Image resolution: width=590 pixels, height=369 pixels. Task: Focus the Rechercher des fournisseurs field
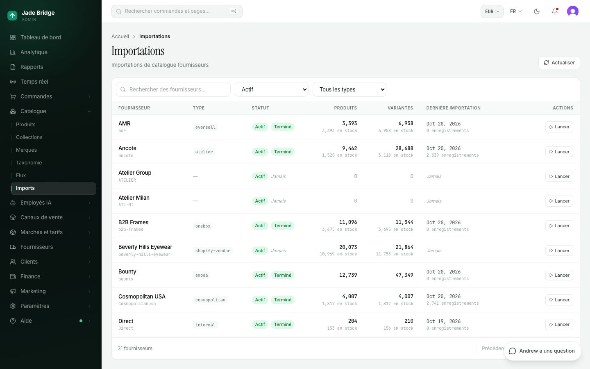click(173, 89)
